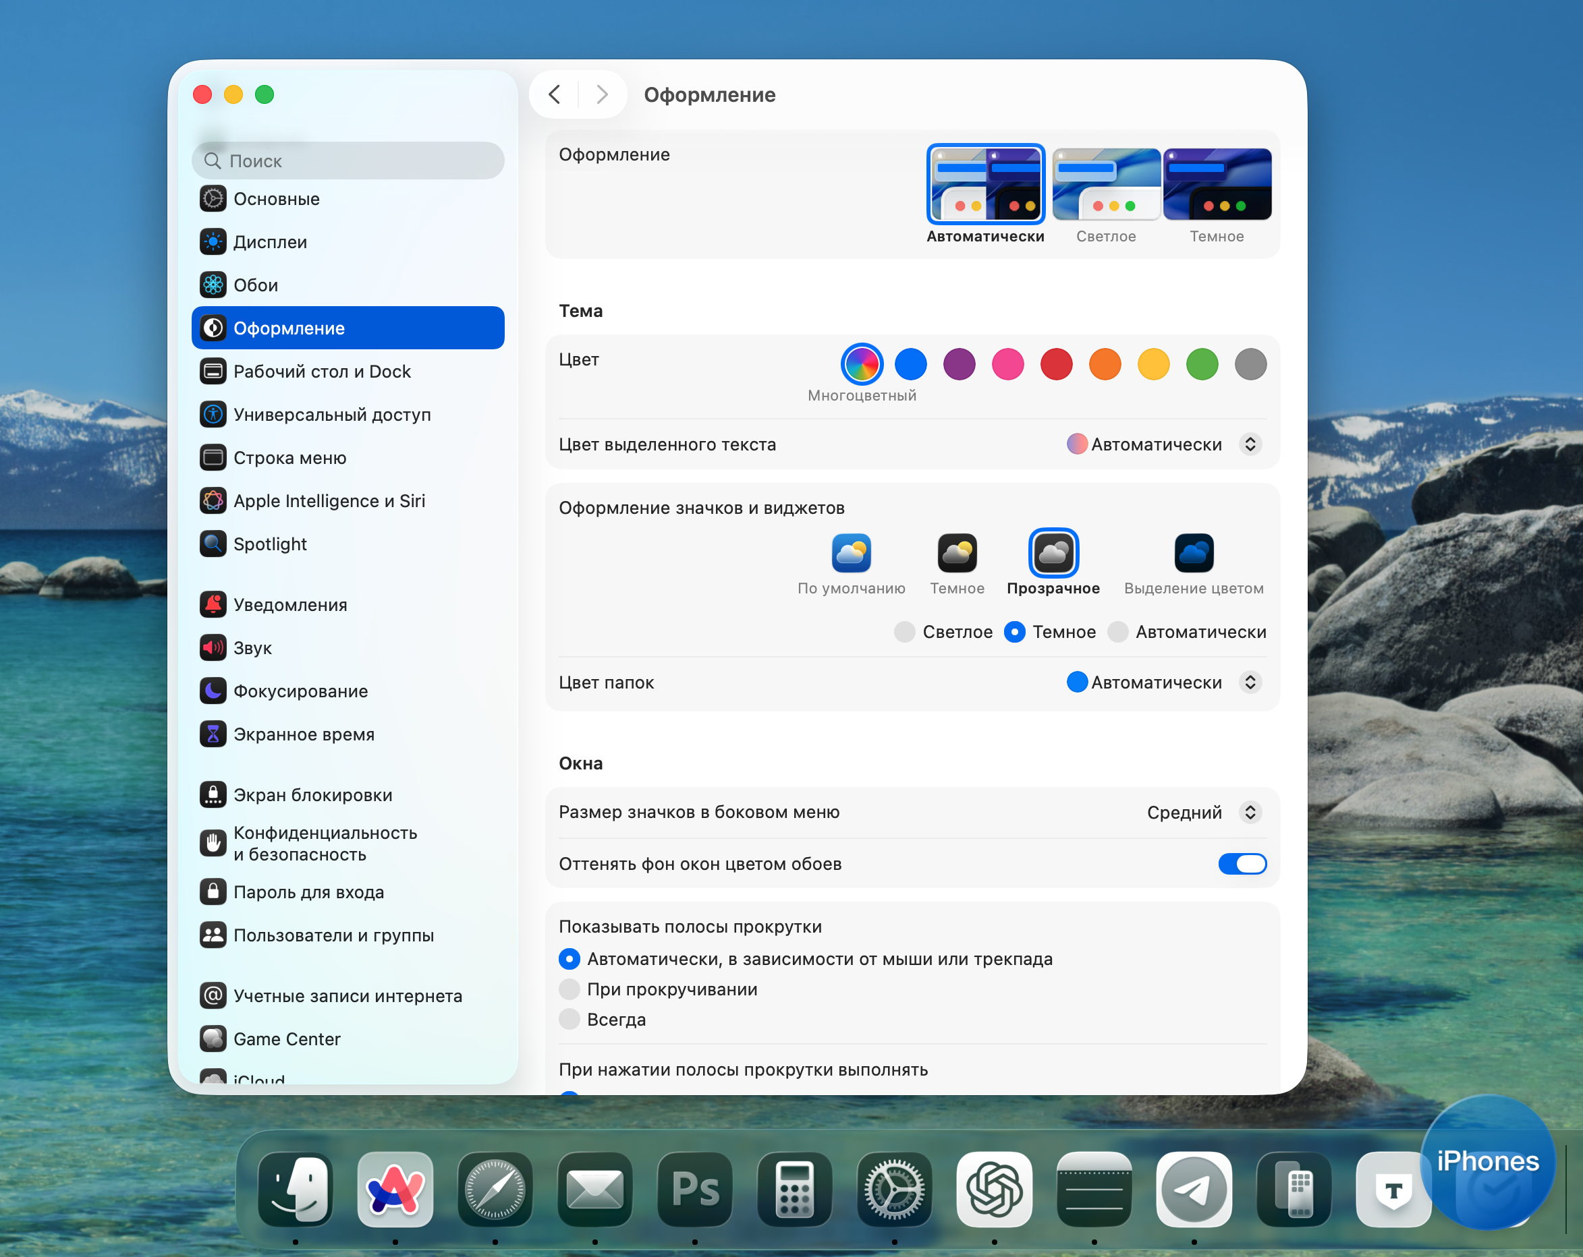1583x1257 pixels.
Task: Click the back navigation arrow
Action: pos(555,94)
